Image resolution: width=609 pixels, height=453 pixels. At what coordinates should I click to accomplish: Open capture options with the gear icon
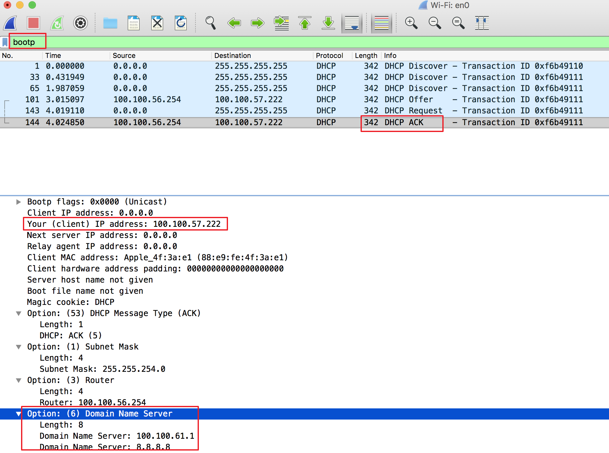tap(80, 23)
